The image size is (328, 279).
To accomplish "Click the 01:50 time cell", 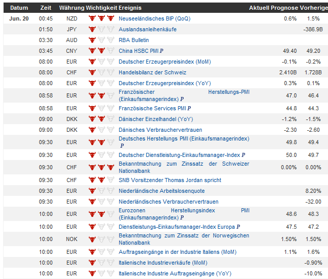I will 46,29.
